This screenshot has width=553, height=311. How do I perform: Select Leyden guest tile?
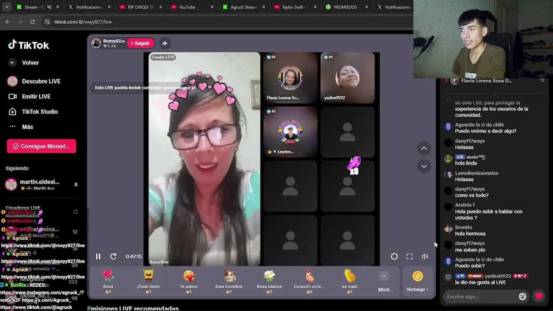pos(290,132)
